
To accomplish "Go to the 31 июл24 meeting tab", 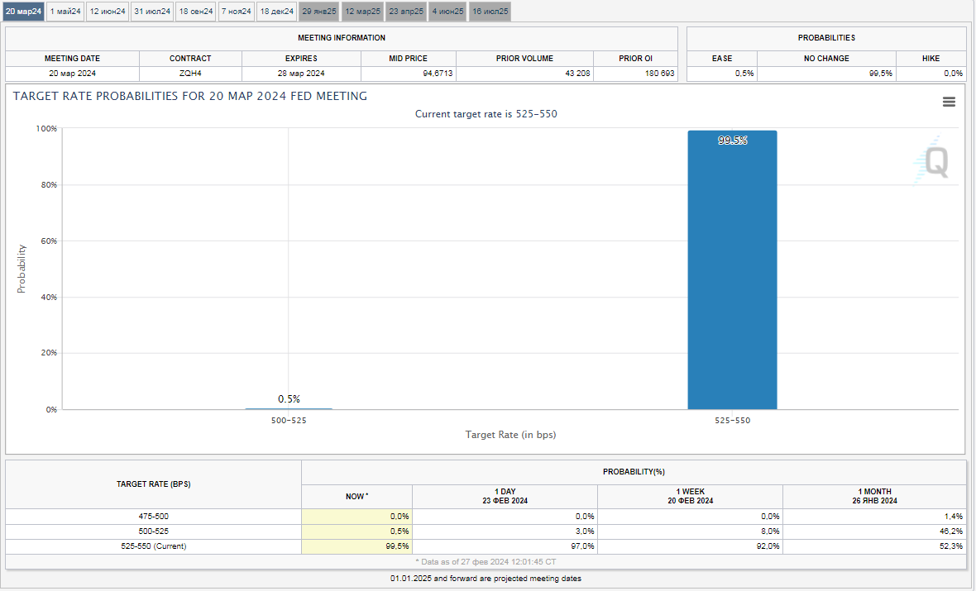I will [152, 12].
